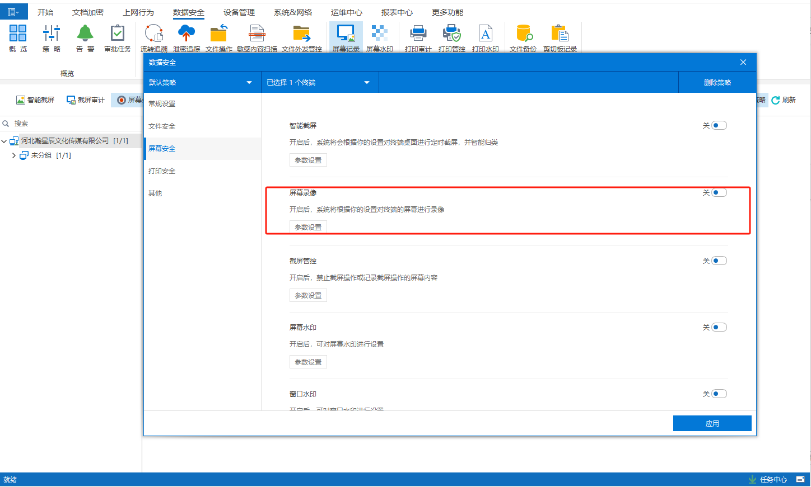Open the 告警 bell icon

[x=85, y=35]
